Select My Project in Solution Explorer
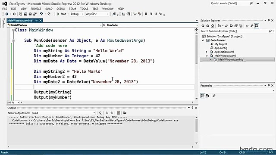The height and width of the screenshot is (155, 276). [220, 44]
